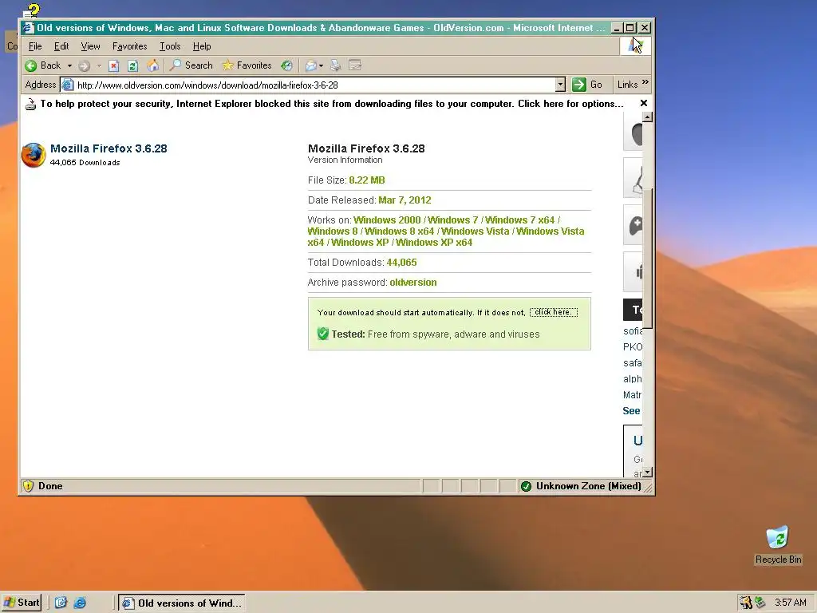Go back using the Back button
This screenshot has width=817, height=613.
pos(43,65)
